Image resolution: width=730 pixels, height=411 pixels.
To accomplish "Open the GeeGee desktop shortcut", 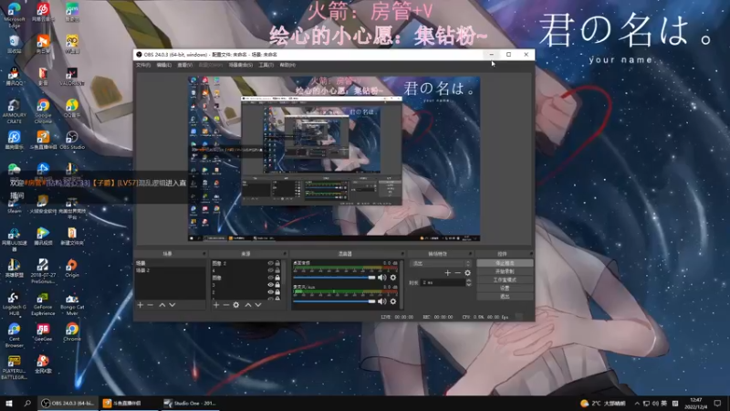I will click(x=43, y=332).
